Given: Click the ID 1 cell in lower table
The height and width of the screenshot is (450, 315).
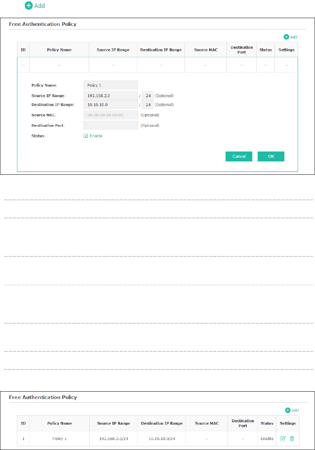Looking at the screenshot, I should [x=23, y=439].
